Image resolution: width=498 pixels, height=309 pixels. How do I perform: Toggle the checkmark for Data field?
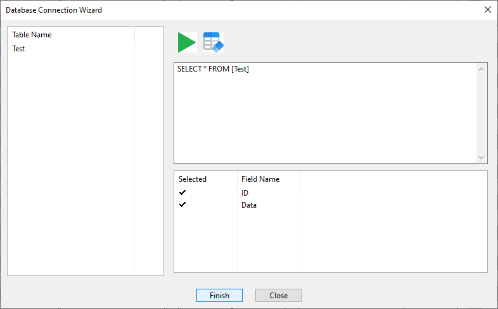pyautogui.click(x=182, y=205)
